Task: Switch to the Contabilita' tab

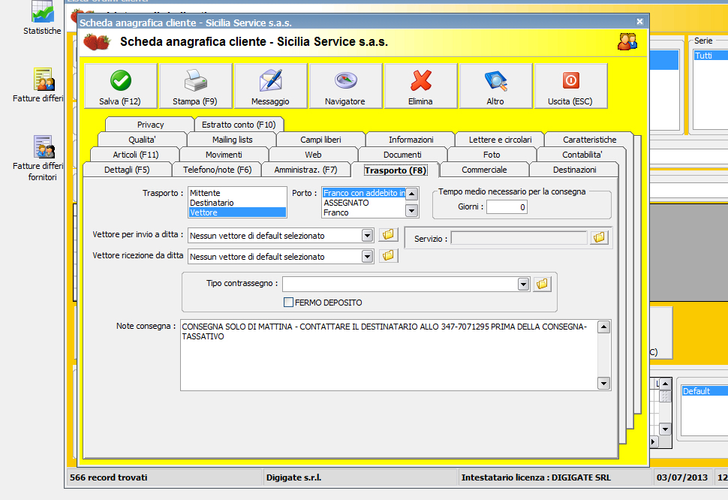Action: [x=582, y=155]
